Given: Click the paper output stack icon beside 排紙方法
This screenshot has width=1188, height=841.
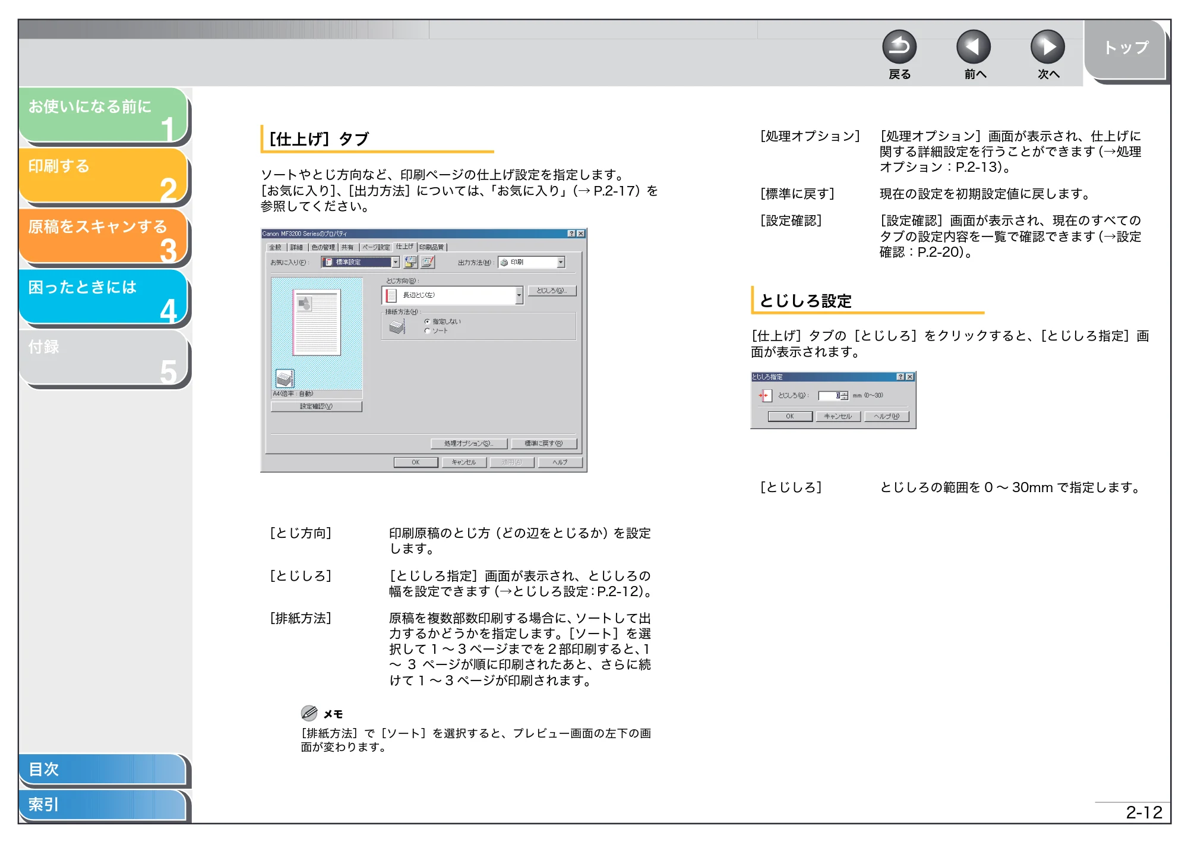Looking at the screenshot, I should [397, 326].
